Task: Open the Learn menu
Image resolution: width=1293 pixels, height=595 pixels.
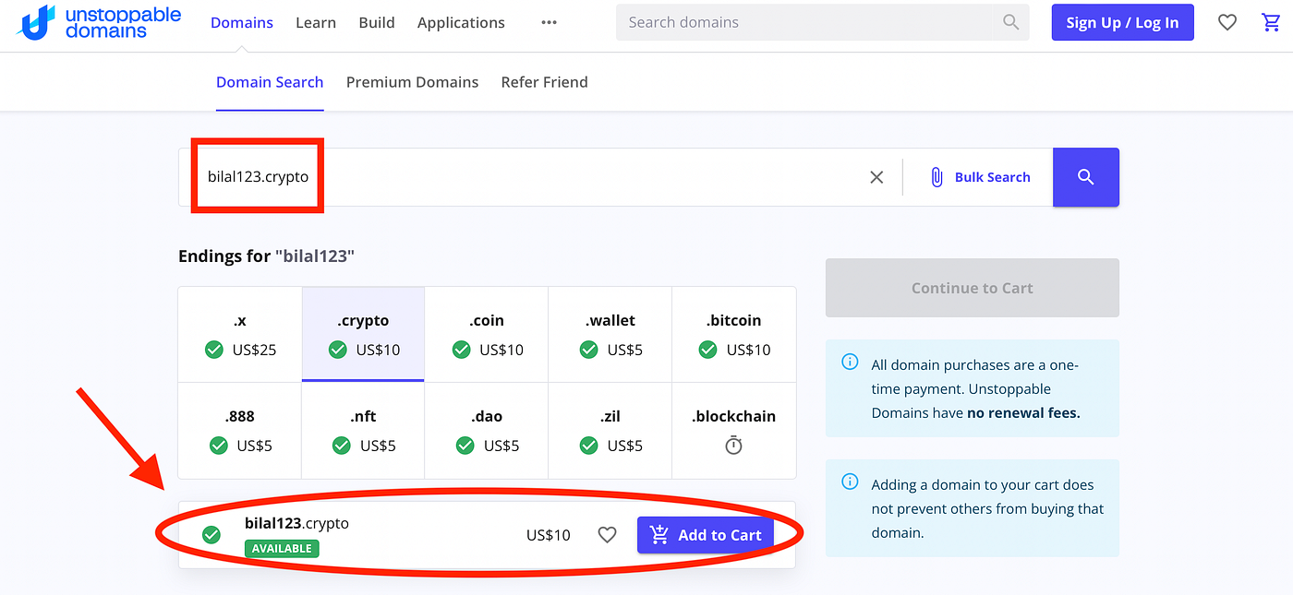Action: [x=316, y=23]
